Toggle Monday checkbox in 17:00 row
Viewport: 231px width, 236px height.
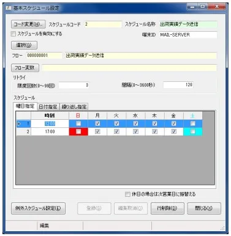tap(97, 131)
